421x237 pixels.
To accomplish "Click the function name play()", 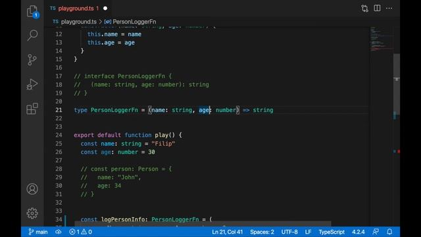I will coord(164,135).
